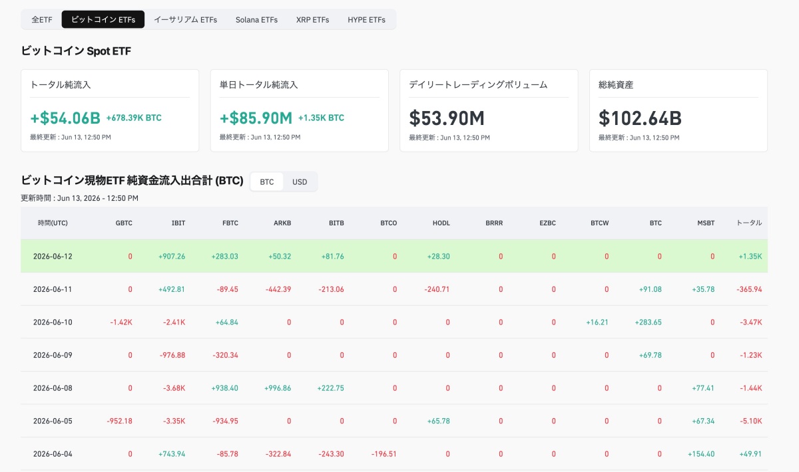Click the HODL column header

[x=441, y=223]
